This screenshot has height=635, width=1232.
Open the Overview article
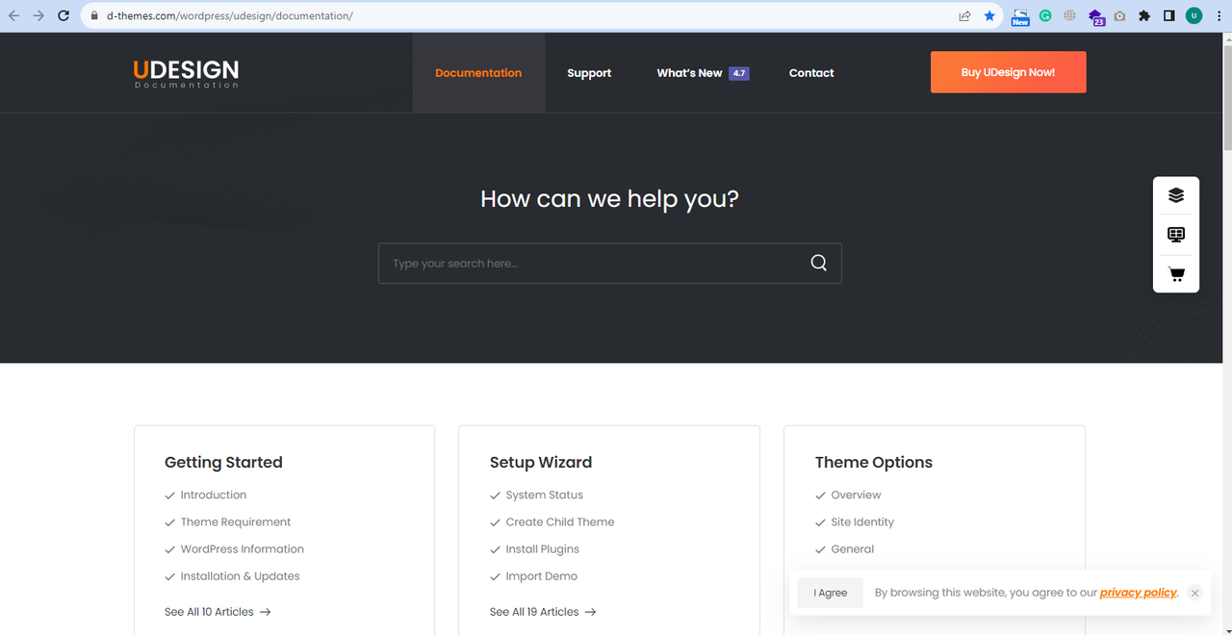tap(857, 495)
